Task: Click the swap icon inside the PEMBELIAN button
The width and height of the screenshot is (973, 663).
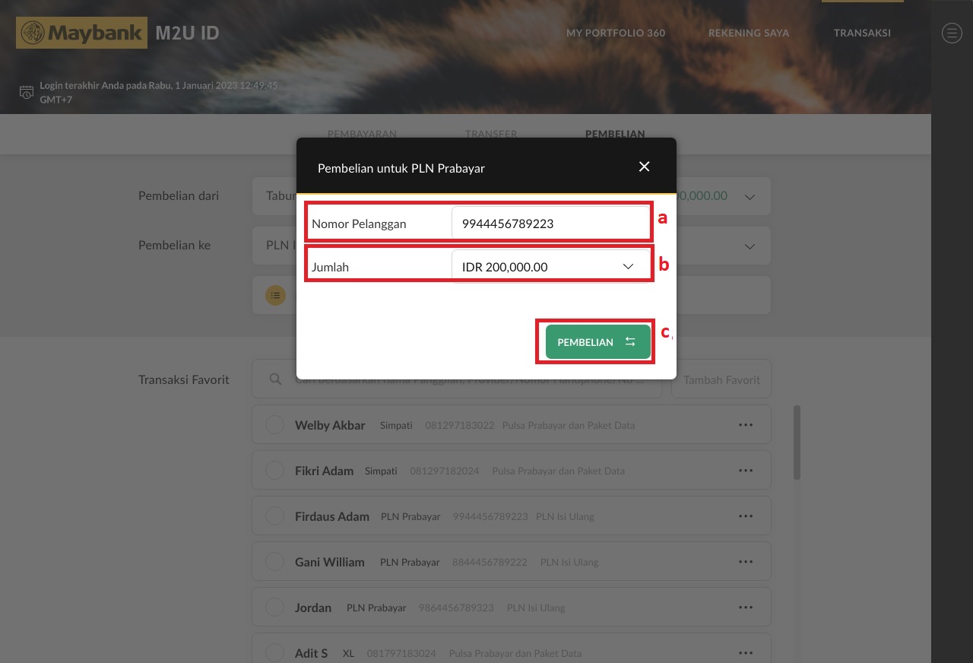Action: point(629,341)
